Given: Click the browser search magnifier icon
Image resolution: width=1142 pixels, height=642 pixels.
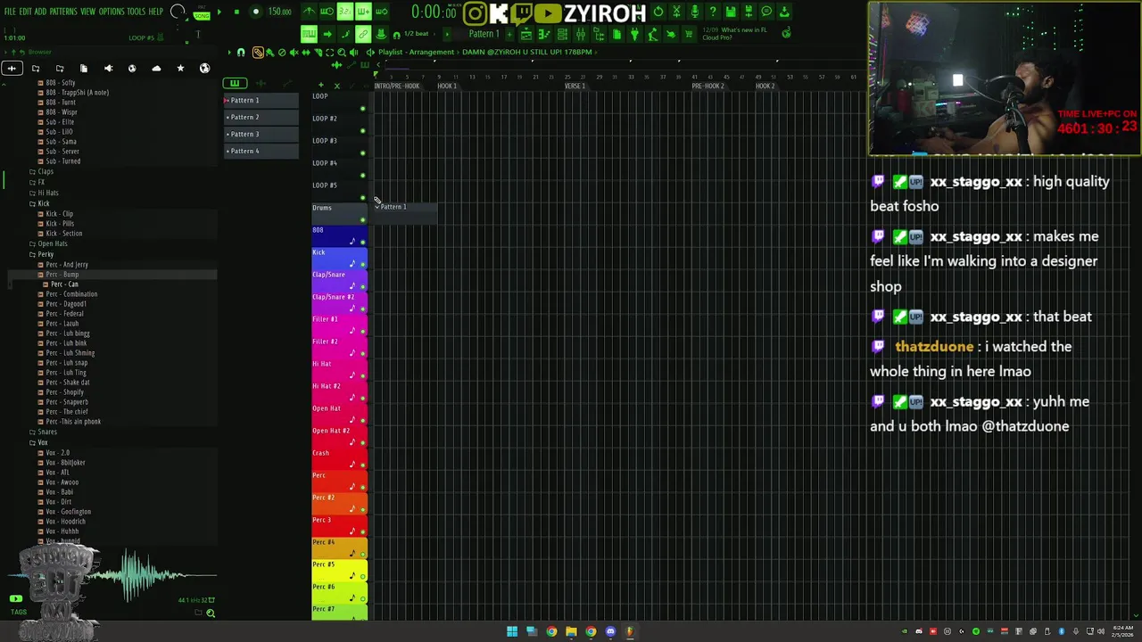Looking at the screenshot, I should 211,613.
